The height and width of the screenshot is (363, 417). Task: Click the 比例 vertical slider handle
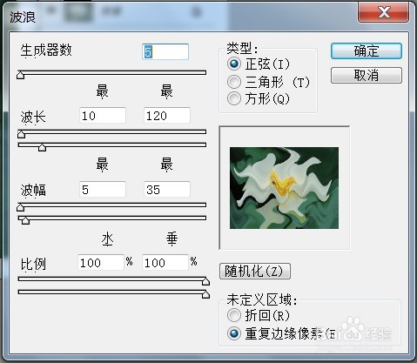pyautogui.click(x=205, y=294)
